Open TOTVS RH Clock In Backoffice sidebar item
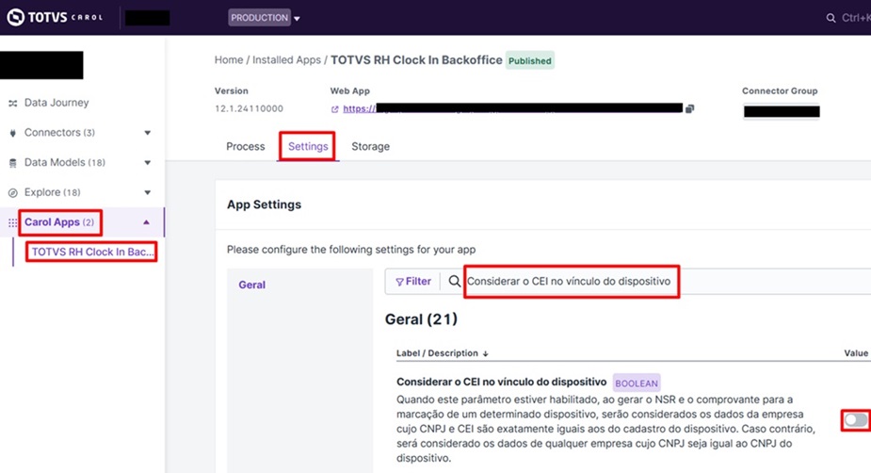 click(92, 252)
